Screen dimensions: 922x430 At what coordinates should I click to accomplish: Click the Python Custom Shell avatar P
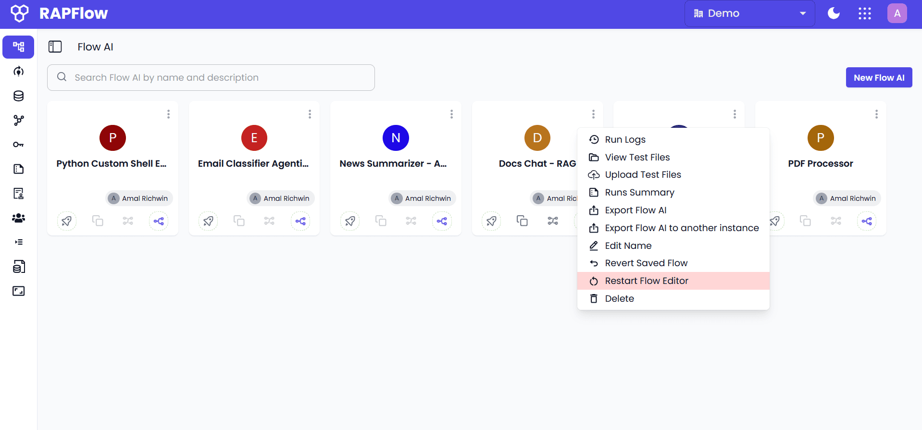[112, 138]
